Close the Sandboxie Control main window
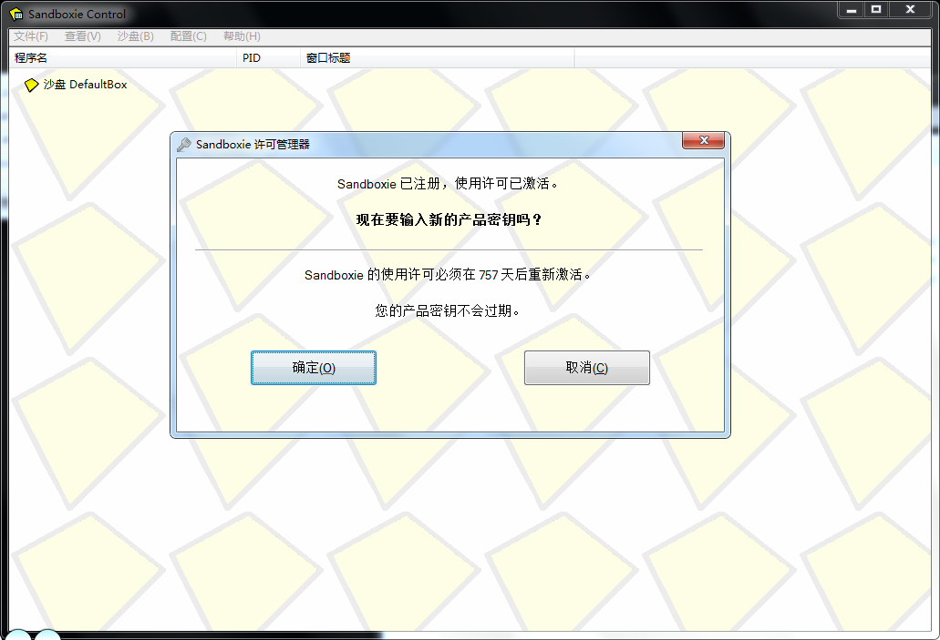 coord(910,9)
